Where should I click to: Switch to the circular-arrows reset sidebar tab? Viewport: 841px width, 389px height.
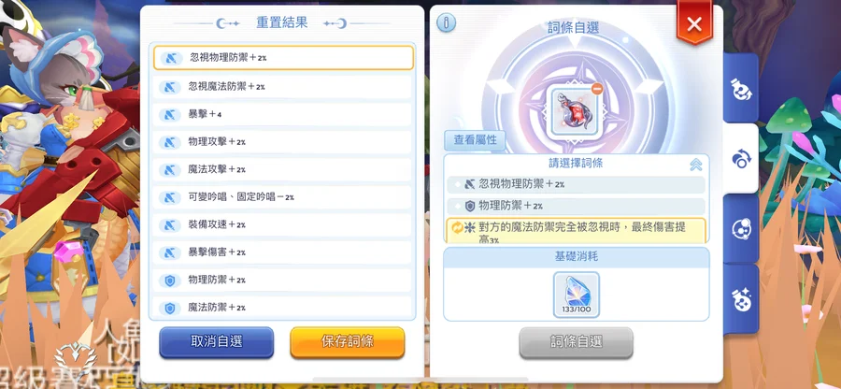click(741, 158)
